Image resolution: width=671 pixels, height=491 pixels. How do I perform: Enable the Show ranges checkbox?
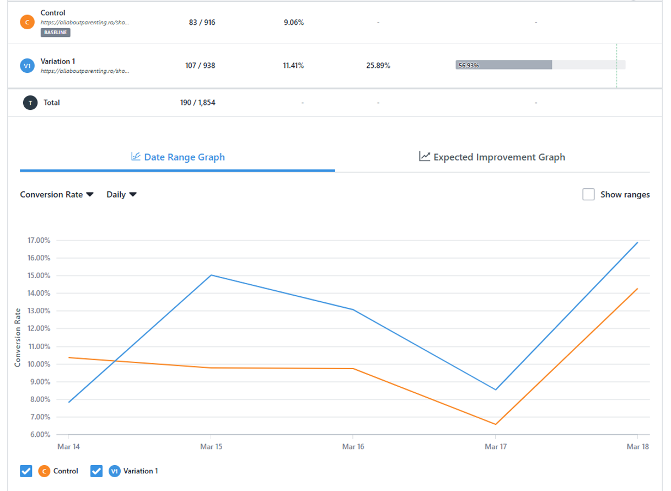coord(588,194)
